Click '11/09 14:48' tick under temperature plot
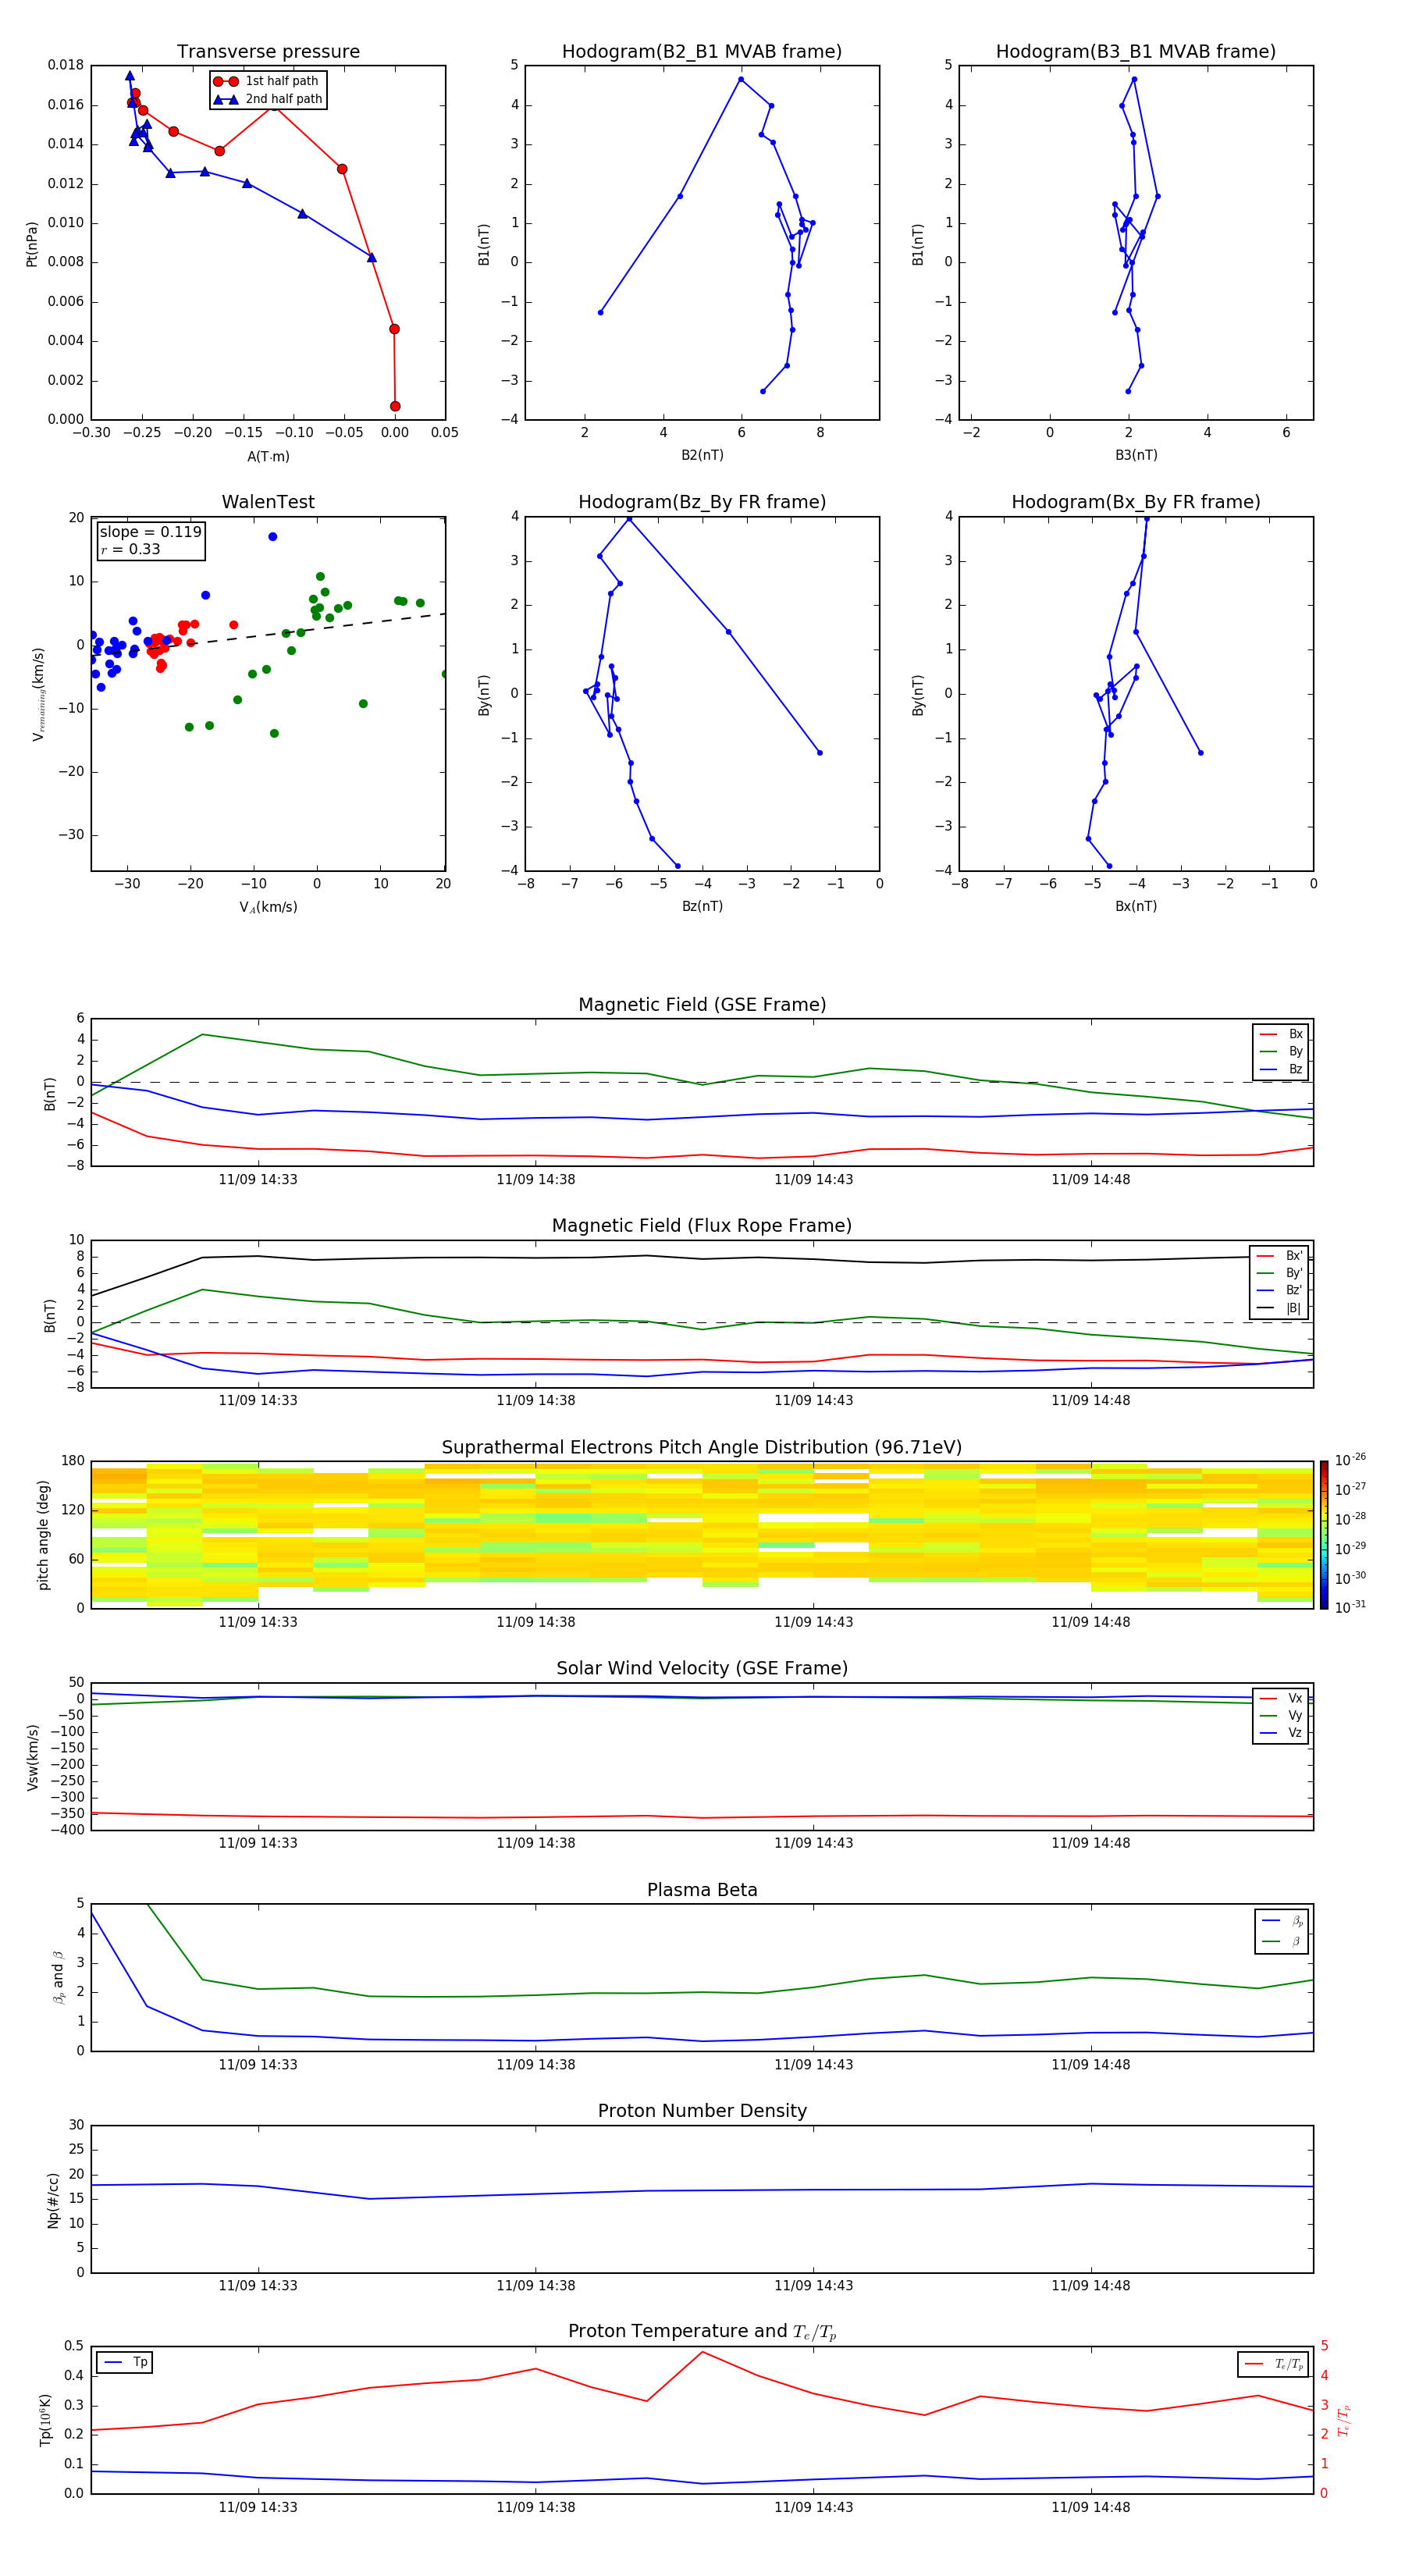1405x2576 pixels. [x=1091, y=2508]
